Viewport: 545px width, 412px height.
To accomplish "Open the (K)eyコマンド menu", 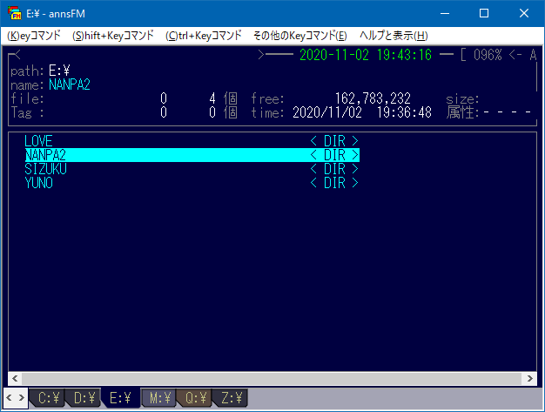I will (34, 36).
